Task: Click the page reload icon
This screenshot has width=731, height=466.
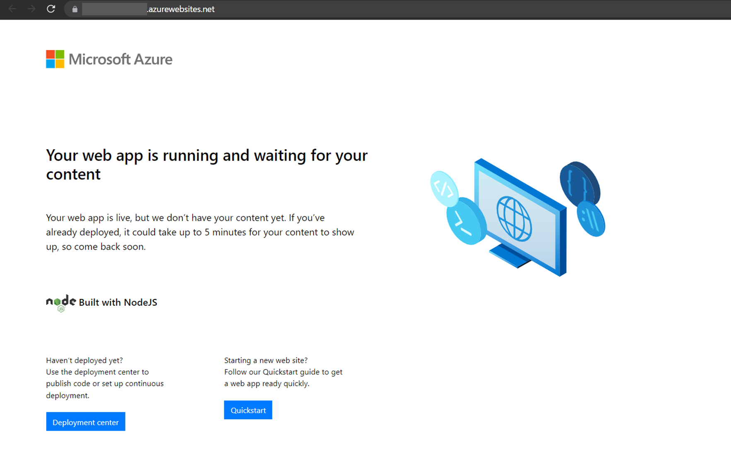Action: pyautogui.click(x=51, y=9)
